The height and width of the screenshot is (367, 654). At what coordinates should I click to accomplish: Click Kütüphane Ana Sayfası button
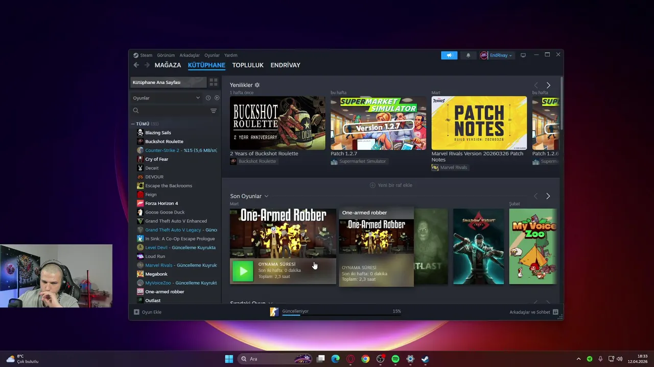[169, 82]
